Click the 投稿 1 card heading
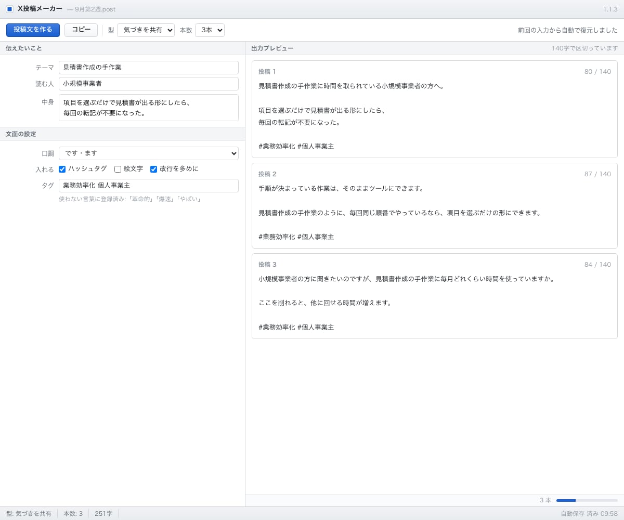Screen dimensions: 624x520 tap(267, 72)
